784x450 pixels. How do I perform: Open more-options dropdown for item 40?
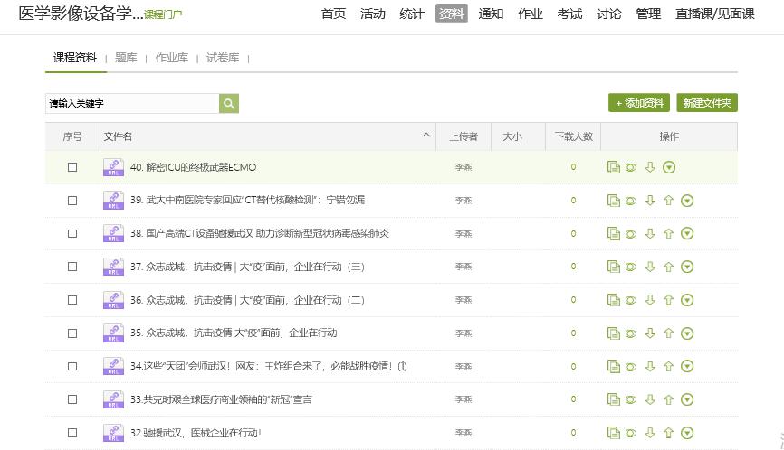click(x=669, y=167)
